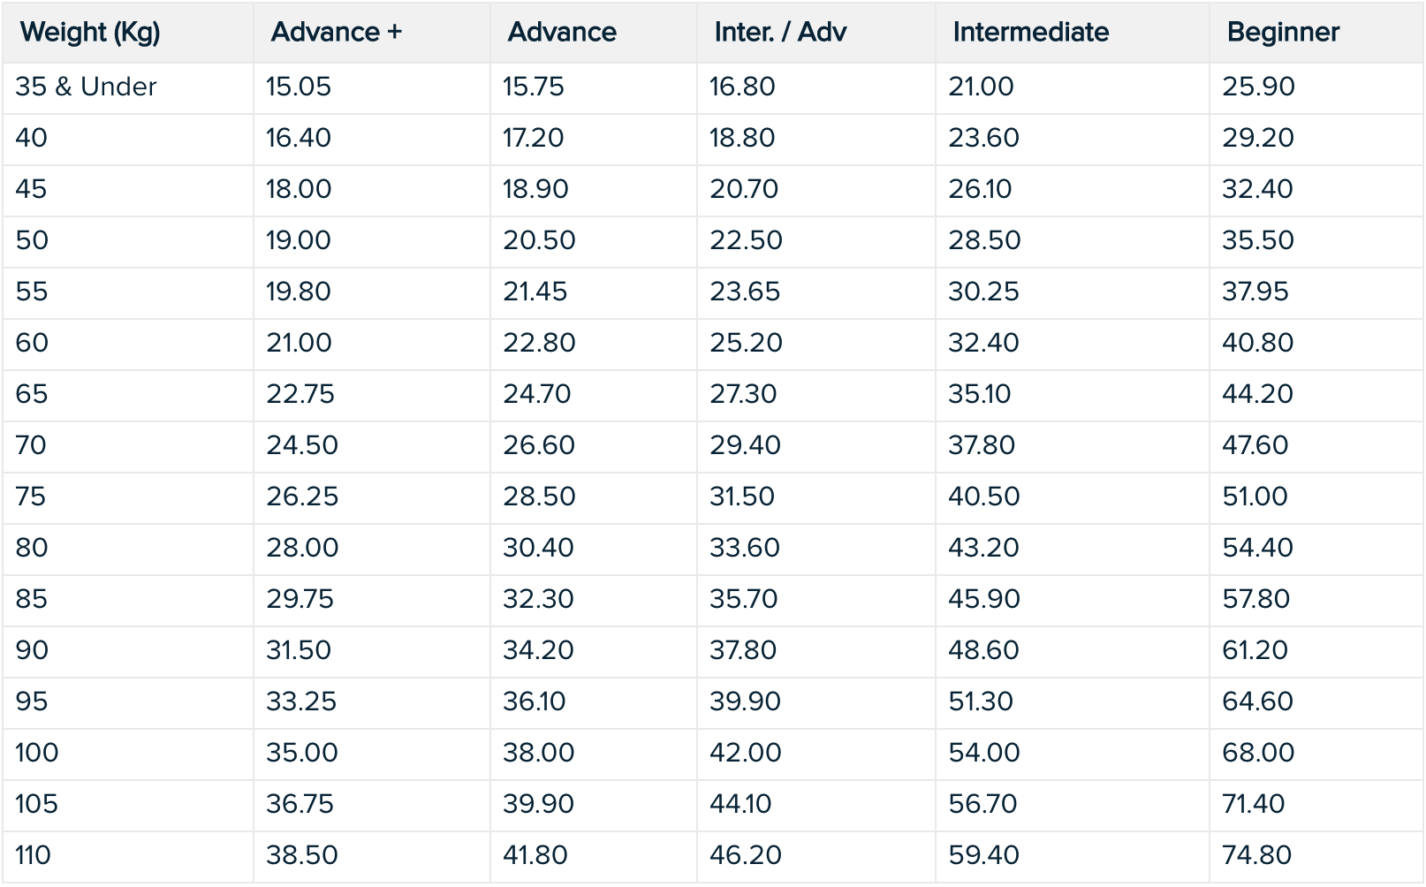The image size is (1426, 887).
Task: Click the Inter. / Adv value 29.40
Action: [745, 445]
